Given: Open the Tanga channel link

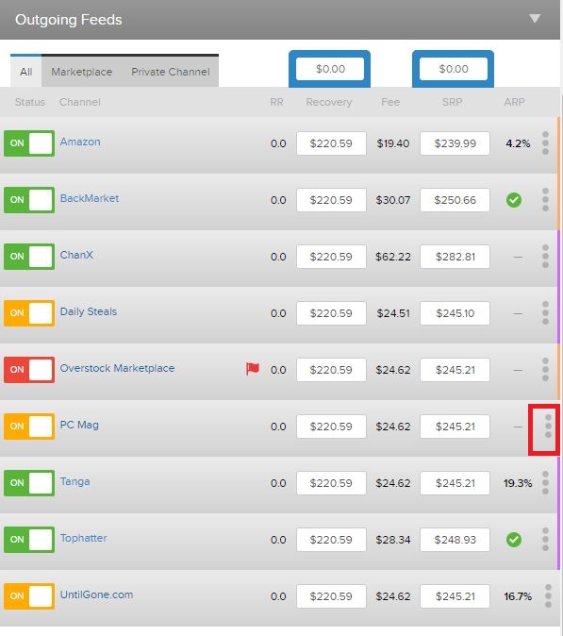Looking at the screenshot, I should click(x=75, y=481).
